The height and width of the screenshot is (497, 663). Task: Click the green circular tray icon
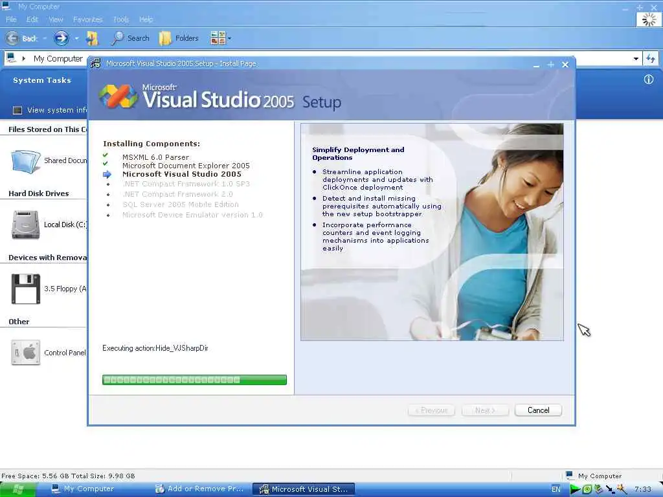[587, 489]
